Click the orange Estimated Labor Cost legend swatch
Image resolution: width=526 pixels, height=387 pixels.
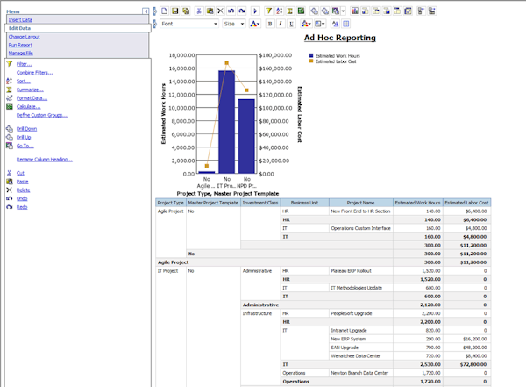coord(311,61)
